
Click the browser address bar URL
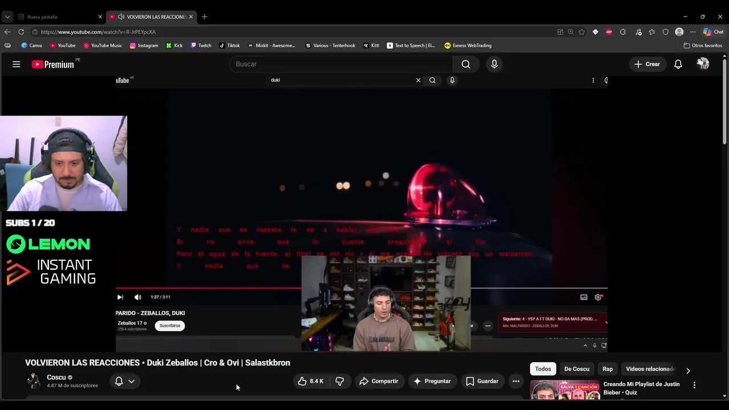[x=98, y=32]
